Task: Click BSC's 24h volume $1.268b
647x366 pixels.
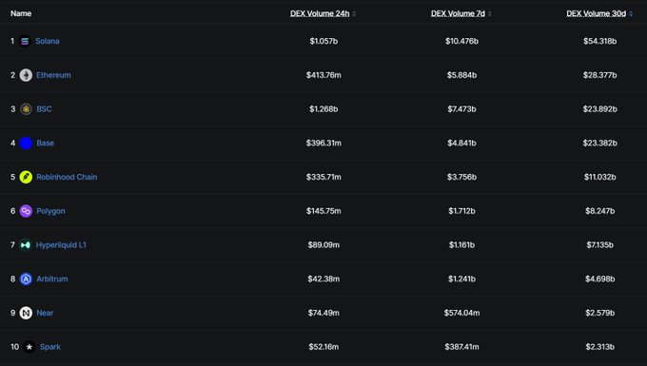Action: point(323,109)
